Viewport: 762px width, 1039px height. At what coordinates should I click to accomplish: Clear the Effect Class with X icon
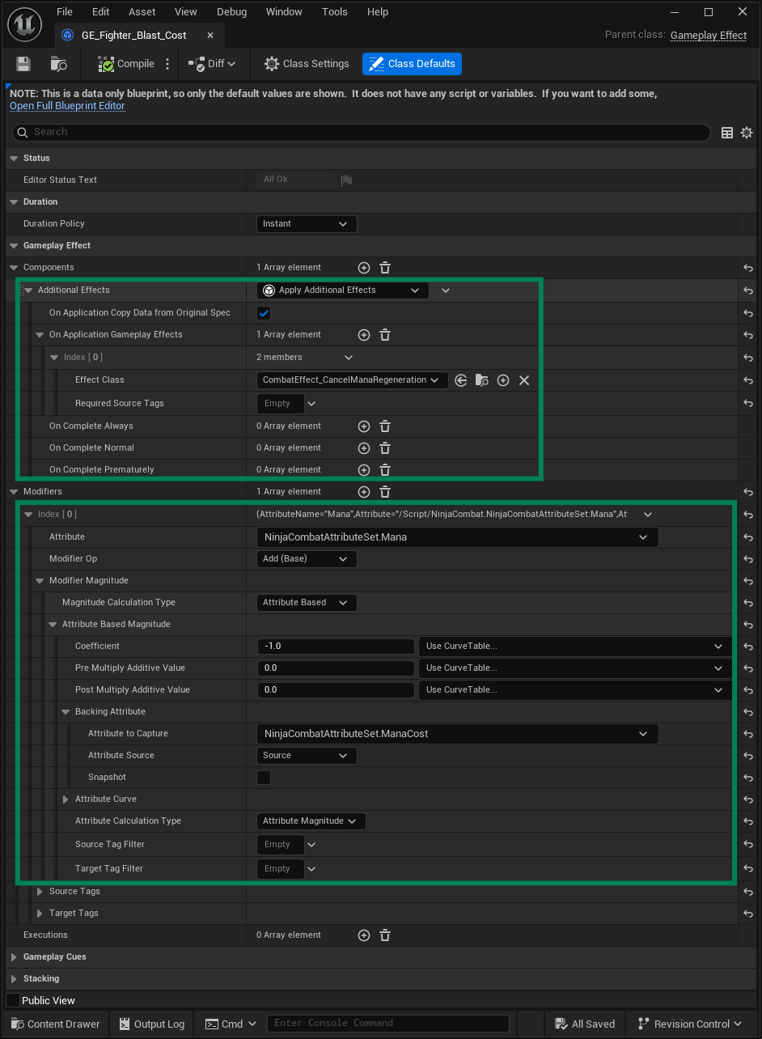524,380
